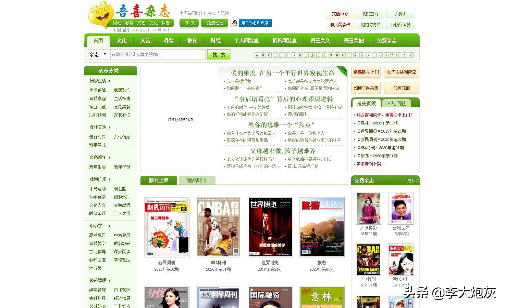505x308 pixels.
Task: Expand the 中小学 category
Action: [x=96, y=226]
